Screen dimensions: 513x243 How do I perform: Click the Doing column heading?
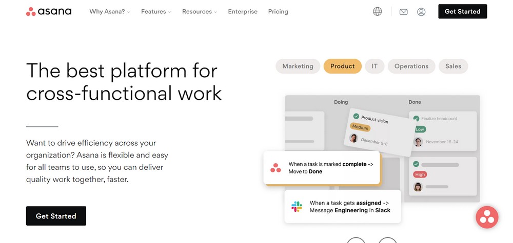(x=341, y=102)
